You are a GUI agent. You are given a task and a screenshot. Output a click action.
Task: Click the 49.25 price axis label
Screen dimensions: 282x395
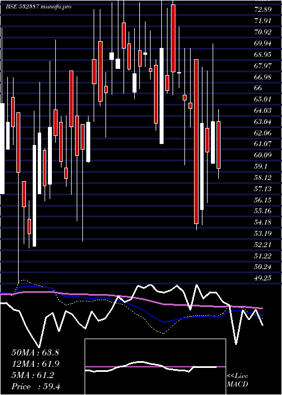263,278
